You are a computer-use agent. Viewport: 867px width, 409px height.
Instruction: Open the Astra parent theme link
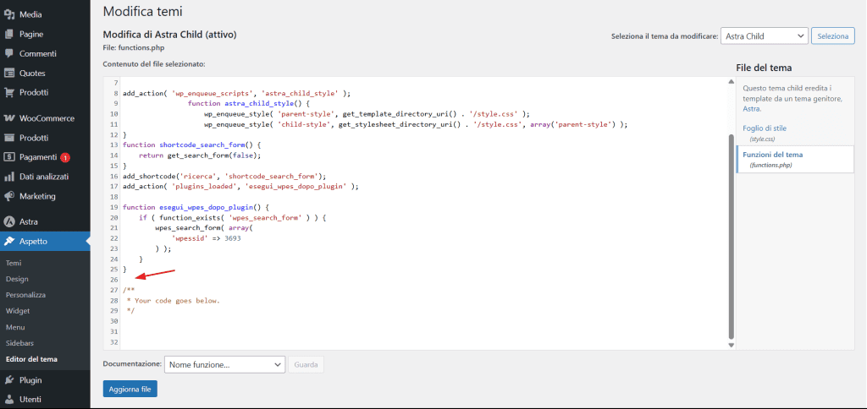pyautogui.click(x=752, y=109)
